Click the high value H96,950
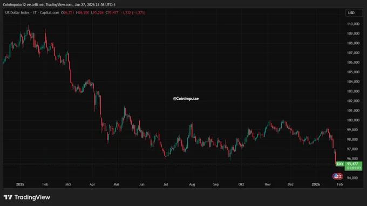367x206 pixels. click(x=83, y=12)
